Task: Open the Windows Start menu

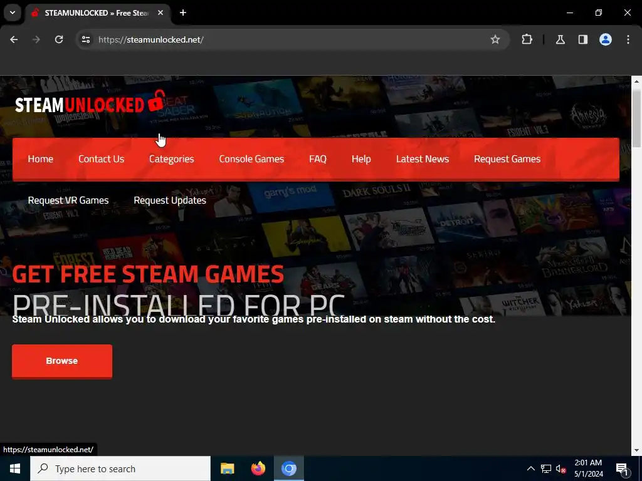Action: click(15, 468)
